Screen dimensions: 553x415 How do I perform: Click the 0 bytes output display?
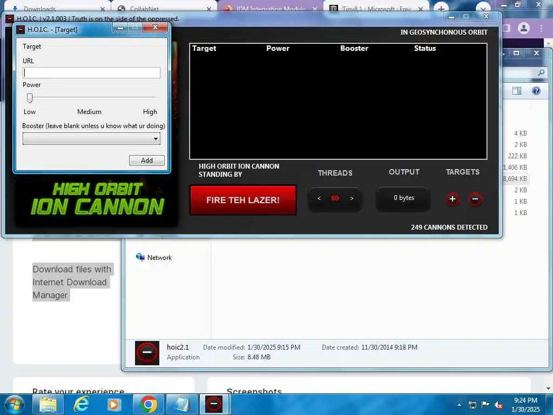[404, 198]
